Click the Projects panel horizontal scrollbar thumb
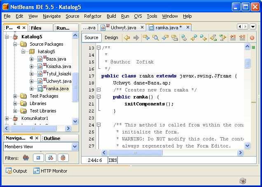Screen dimensions: 262x187 [x=33, y=129]
